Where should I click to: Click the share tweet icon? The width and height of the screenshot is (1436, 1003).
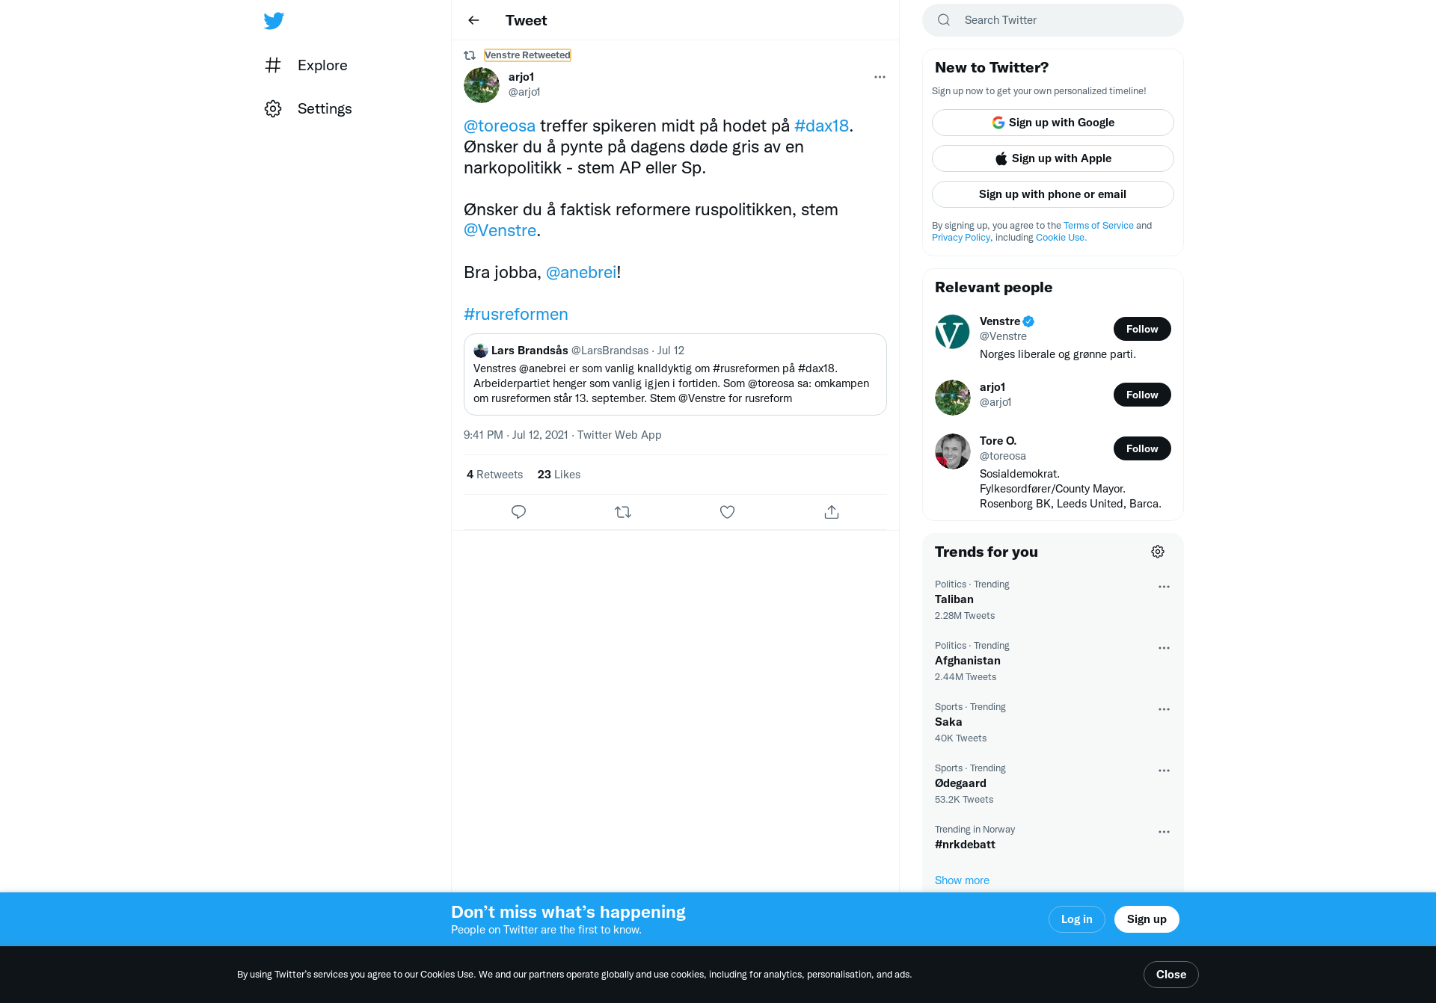[832, 512]
